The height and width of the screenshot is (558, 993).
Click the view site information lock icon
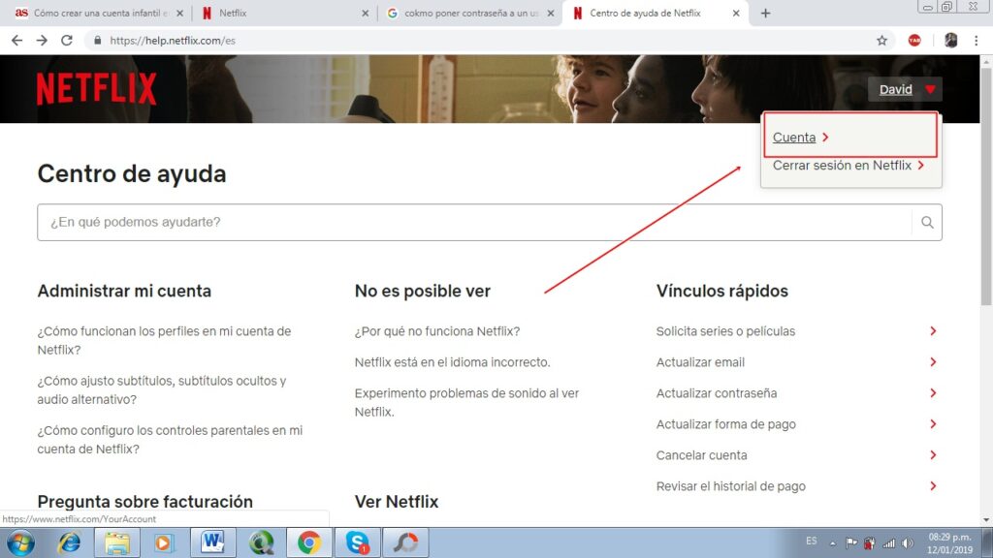pyautogui.click(x=97, y=41)
